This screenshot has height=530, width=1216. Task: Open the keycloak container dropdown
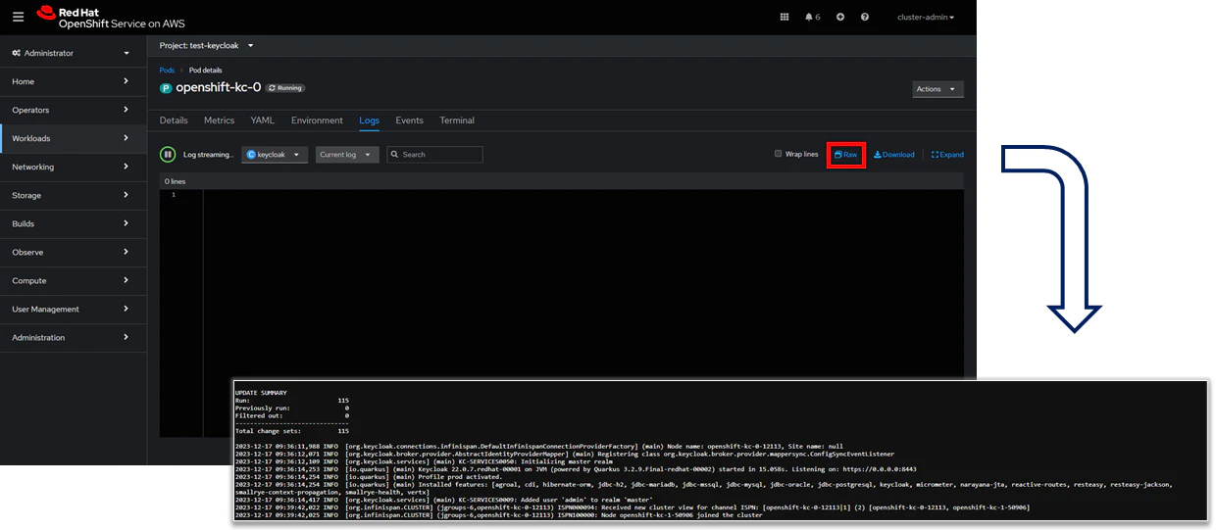pyautogui.click(x=275, y=155)
